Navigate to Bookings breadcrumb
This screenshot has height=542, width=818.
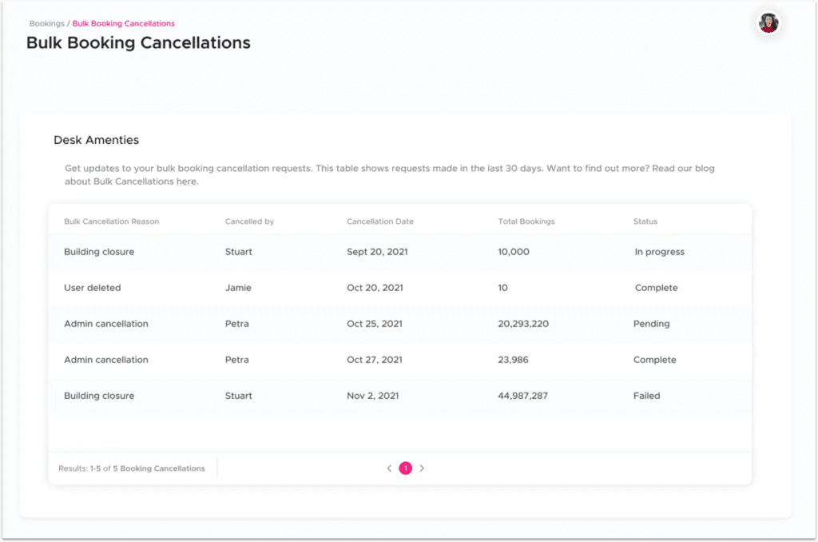click(x=46, y=23)
